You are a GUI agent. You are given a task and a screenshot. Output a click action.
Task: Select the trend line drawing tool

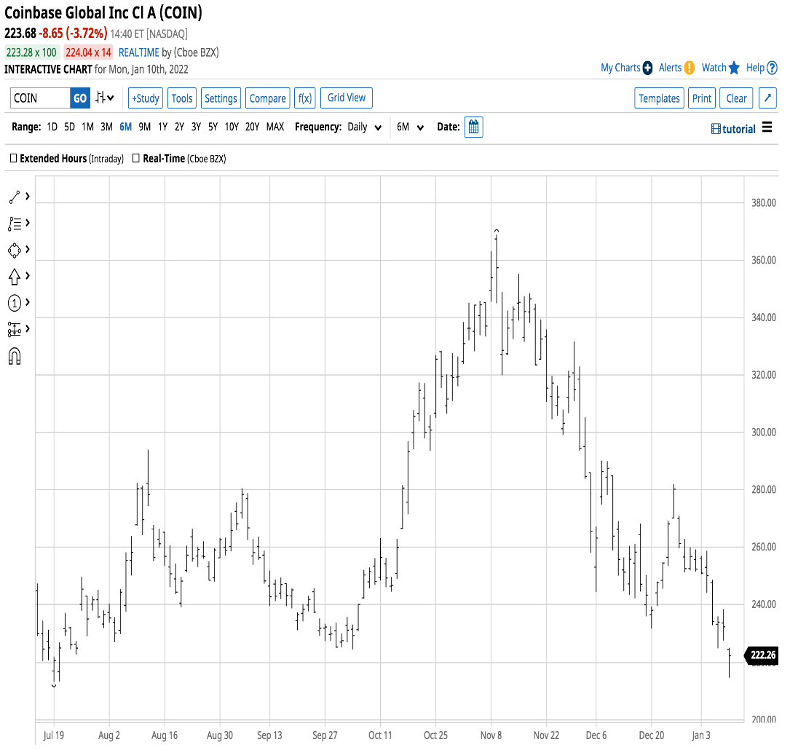[15, 197]
